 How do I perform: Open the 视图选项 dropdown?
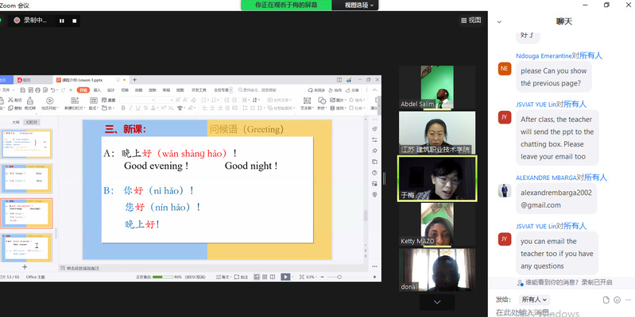click(359, 5)
